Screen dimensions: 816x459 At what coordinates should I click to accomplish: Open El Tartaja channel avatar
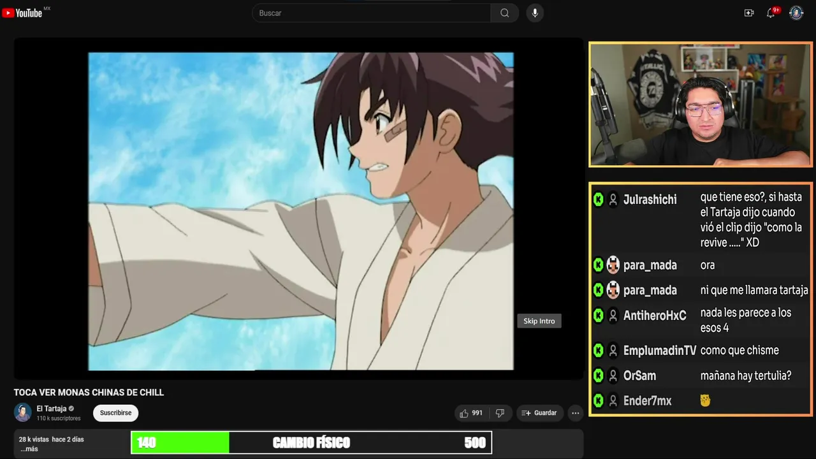pos(23,412)
